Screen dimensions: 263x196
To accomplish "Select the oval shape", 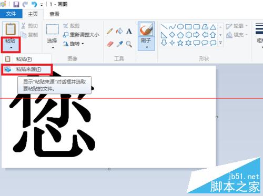I will tap(180, 27).
